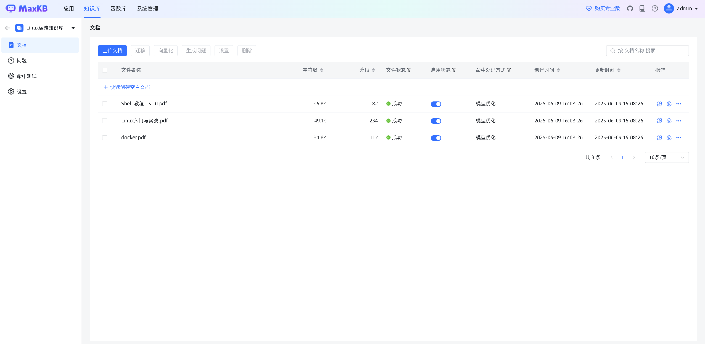Open the more options dots for Linux入门与实战.pdf
705x344 pixels.
coord(678,121)
